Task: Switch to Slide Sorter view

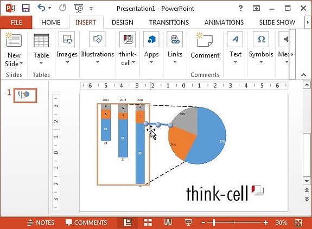Action: (148, 222)
